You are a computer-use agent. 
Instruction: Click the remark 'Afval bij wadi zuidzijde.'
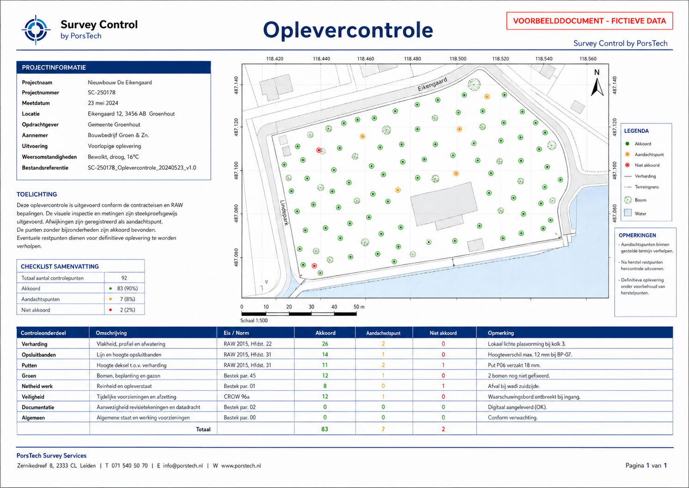(x=514, y=386)
